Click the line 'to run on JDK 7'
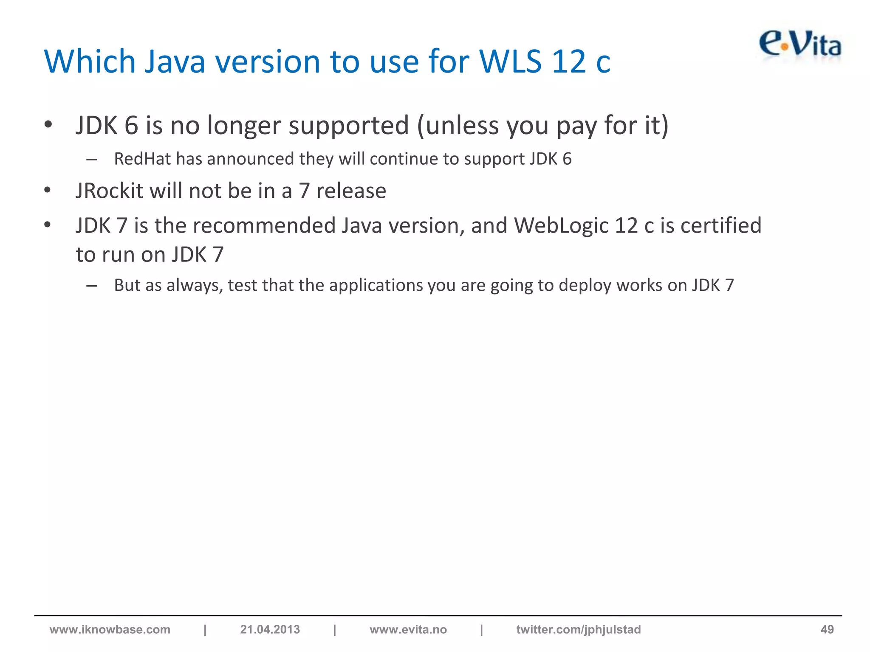Image resolution: width=870 pixels, height=652 pixels. click(150, 255)
